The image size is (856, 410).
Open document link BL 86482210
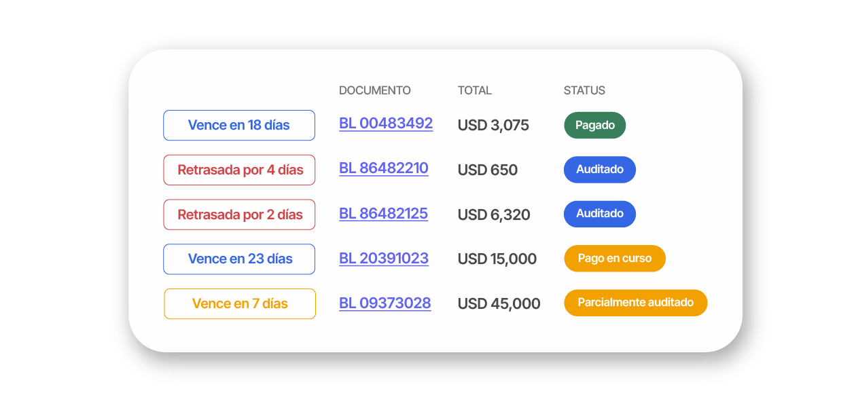(x=383, y=168)
